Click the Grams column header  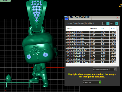[x=95, y=29]
